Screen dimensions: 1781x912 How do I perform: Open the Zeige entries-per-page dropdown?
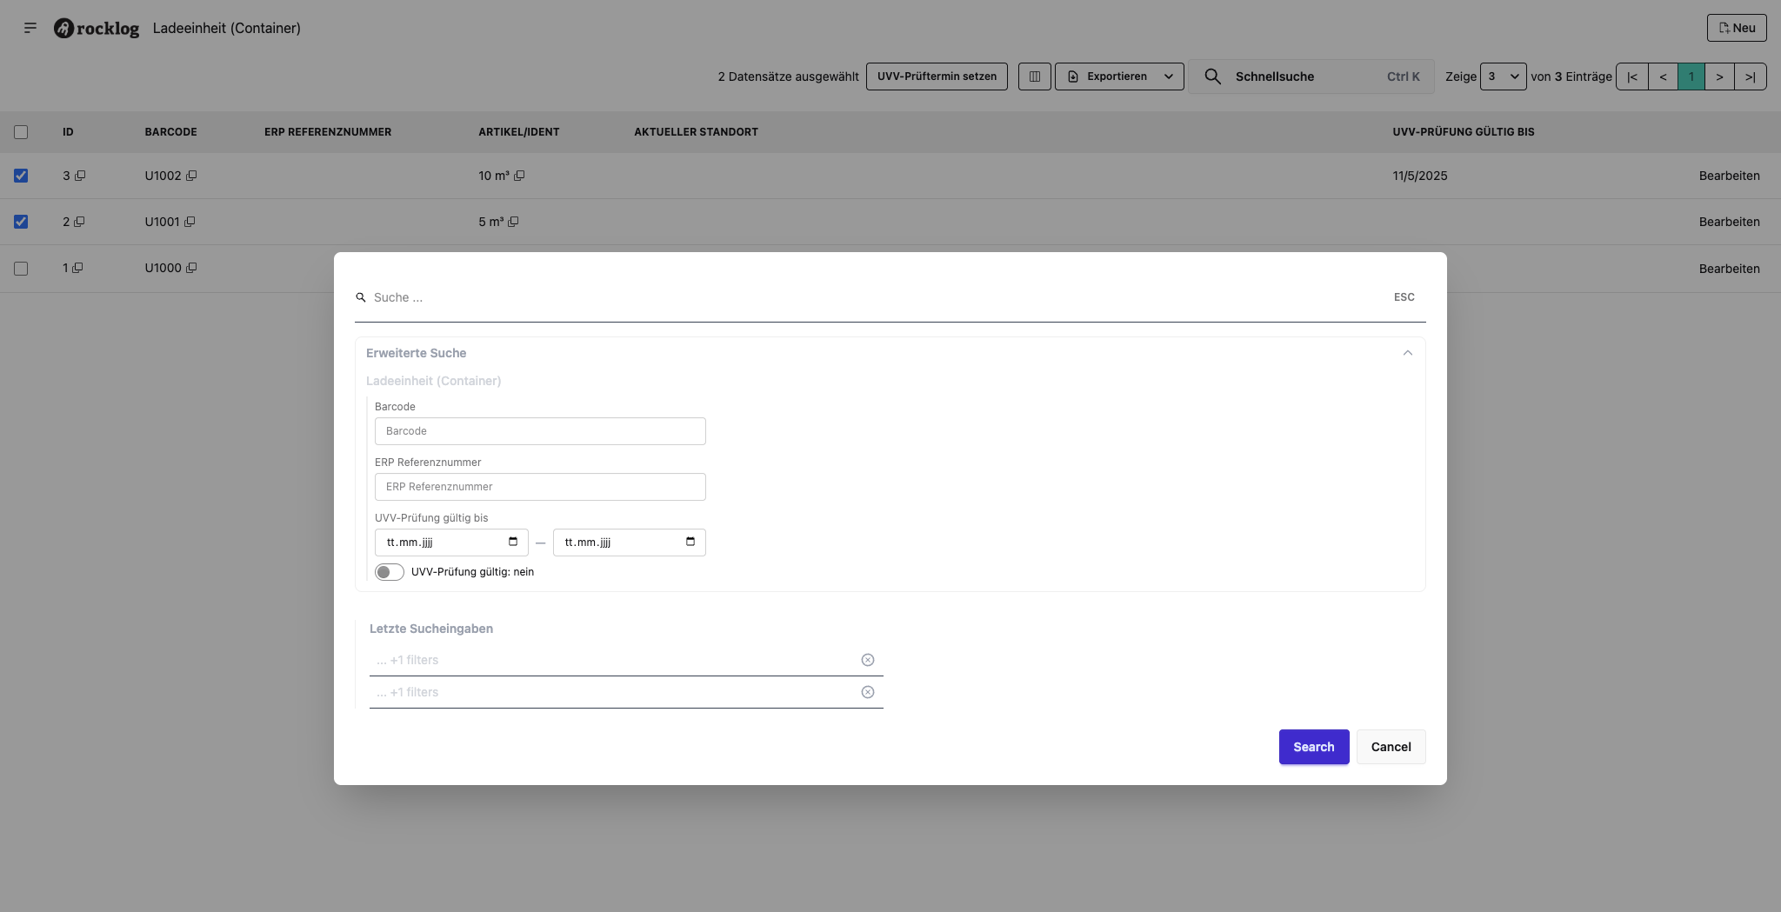1503,77
